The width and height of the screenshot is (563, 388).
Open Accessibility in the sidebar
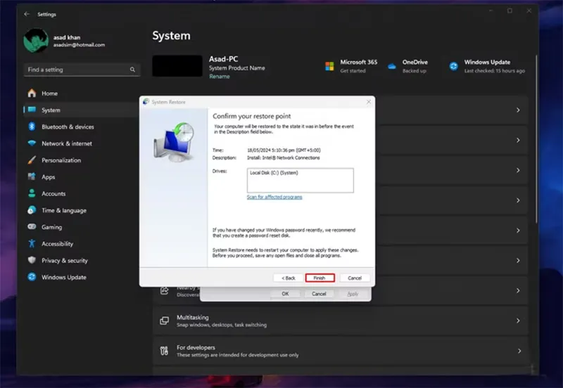pyautogui.click(x=82, y=243)
